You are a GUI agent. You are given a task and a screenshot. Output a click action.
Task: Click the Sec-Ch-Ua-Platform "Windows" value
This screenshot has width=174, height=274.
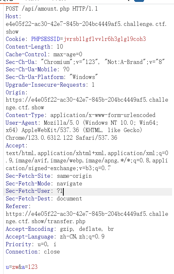click(x=83, y=77)
